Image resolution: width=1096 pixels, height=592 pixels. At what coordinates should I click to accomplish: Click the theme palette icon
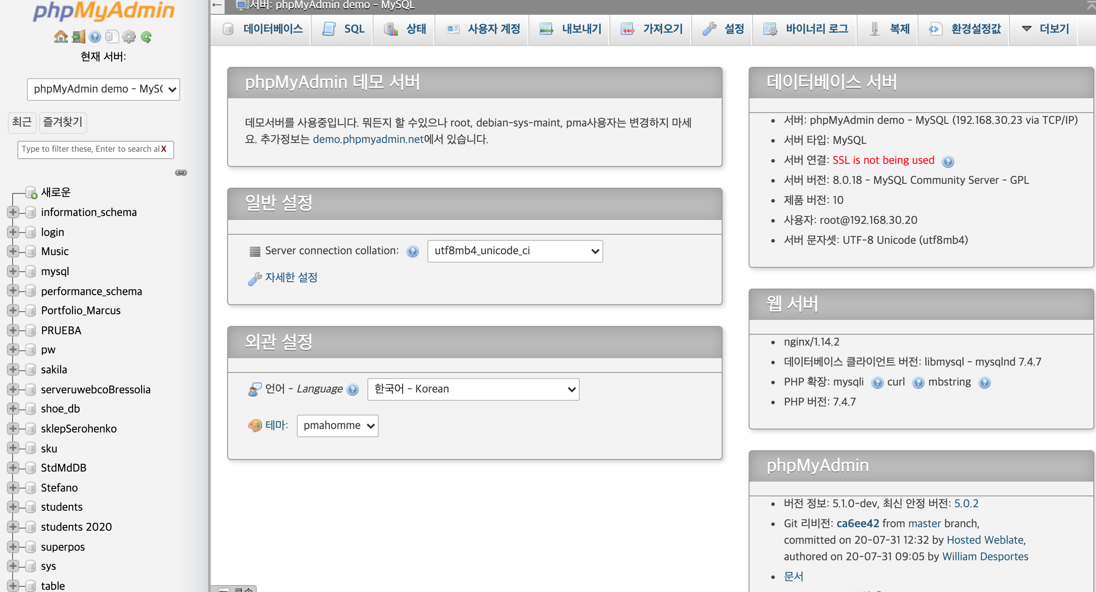pos(255,425)
